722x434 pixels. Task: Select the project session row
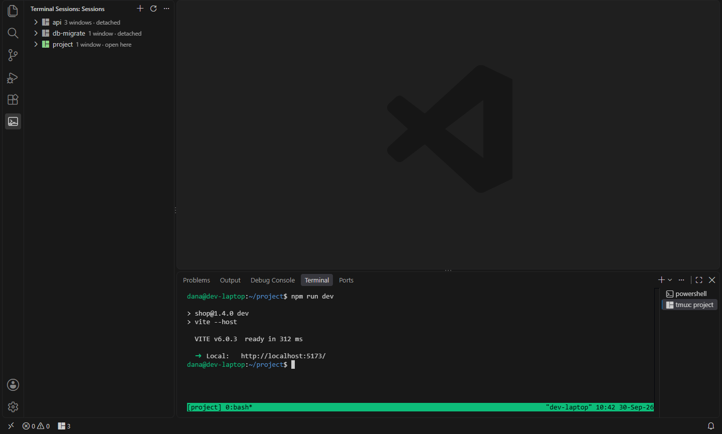[99, 45]
